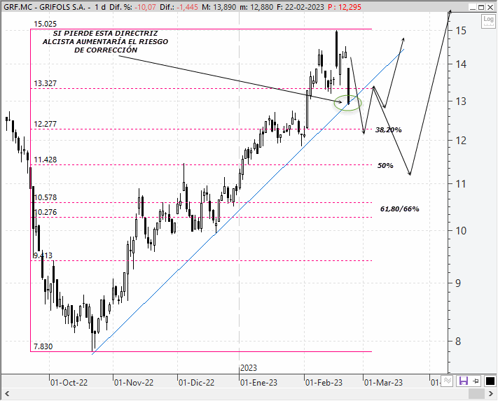Open the black color swatch
The height and width of the screenshot is (401, 498).
(490, 381)
